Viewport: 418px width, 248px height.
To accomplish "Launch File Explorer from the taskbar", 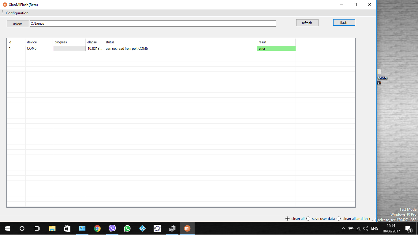I will click(x=52, y=228).
